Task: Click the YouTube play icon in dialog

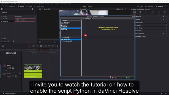Action: (85, 35)
